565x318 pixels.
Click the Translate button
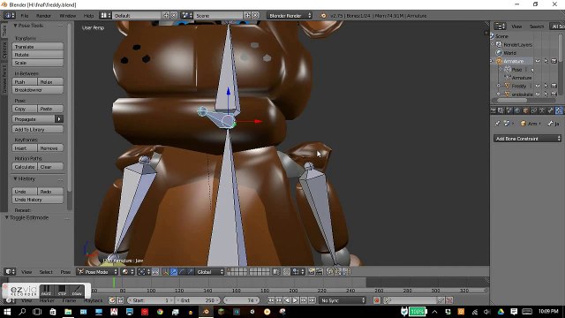37,47
